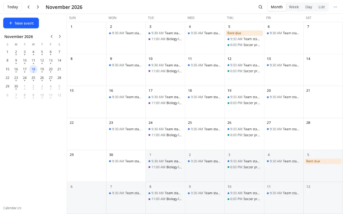This screenshot has height=214, width=343.
Task: Go to previous month in main toolbar
Action: coord(29,7)
